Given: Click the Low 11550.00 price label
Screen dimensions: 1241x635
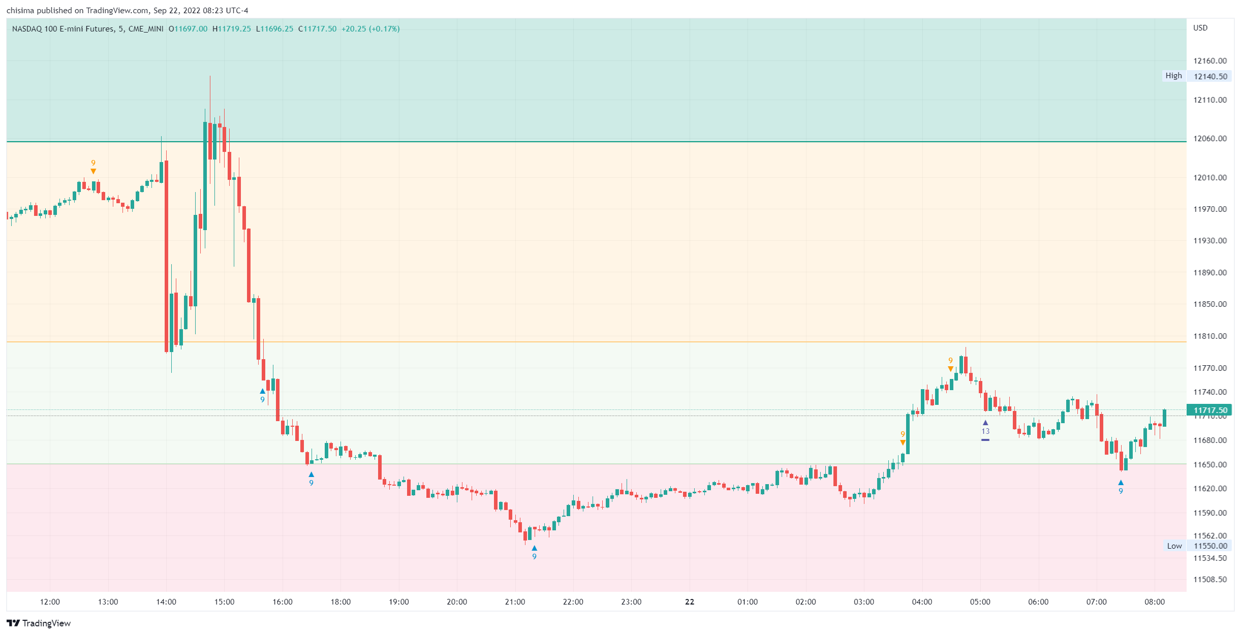Looking at the screenshot, I should click(x=1197, y=546).
